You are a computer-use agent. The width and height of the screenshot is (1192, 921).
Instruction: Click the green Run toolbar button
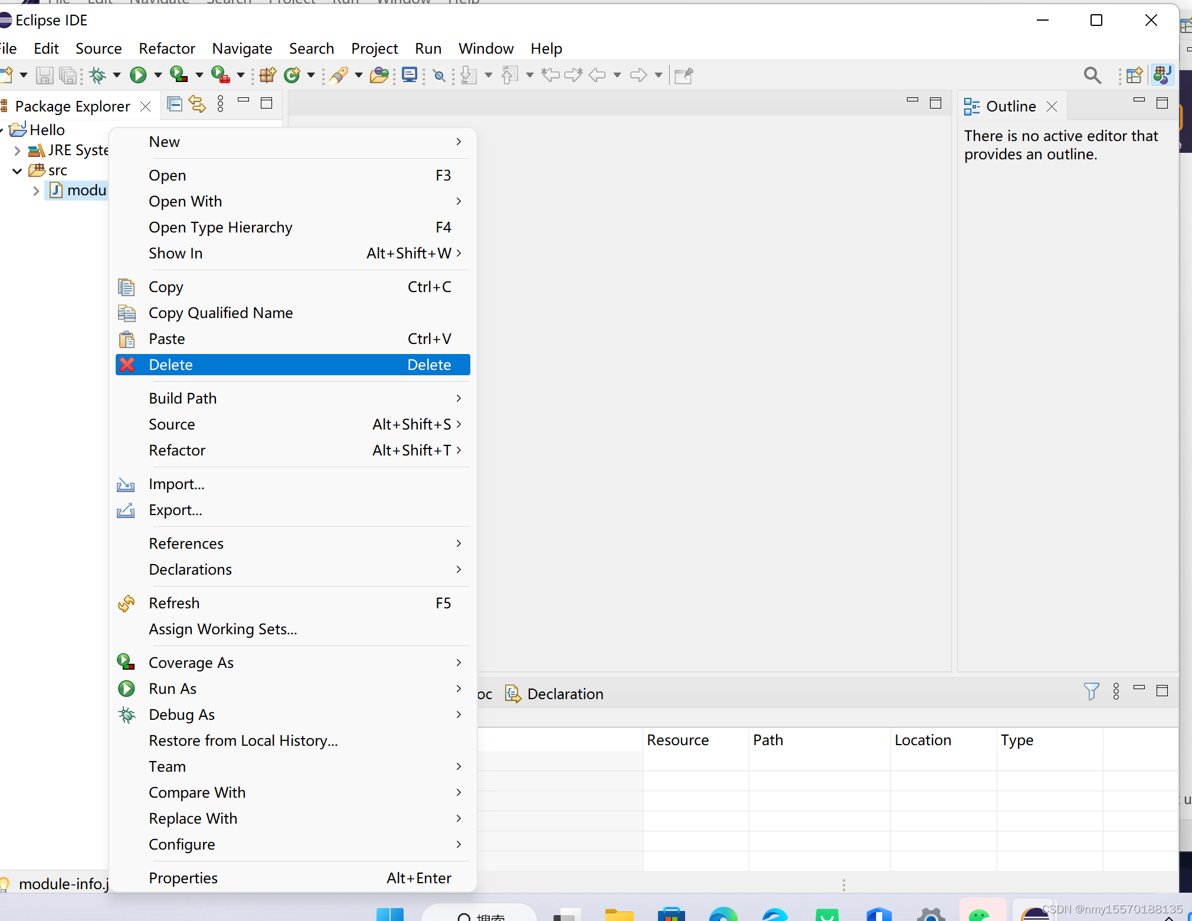click(138, 75)
